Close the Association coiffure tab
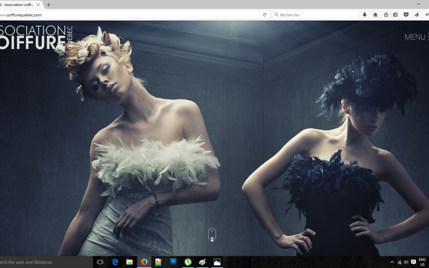 (x=38, y=5)
